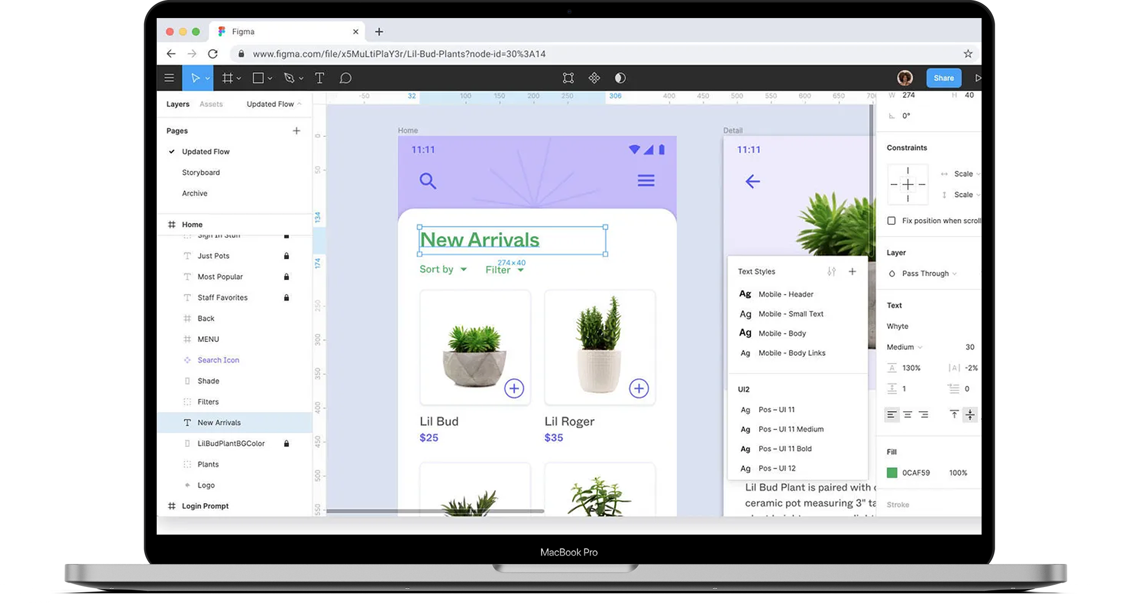Select the Text tool in toolbar
Screen dimensions: 1127x609
320,78
